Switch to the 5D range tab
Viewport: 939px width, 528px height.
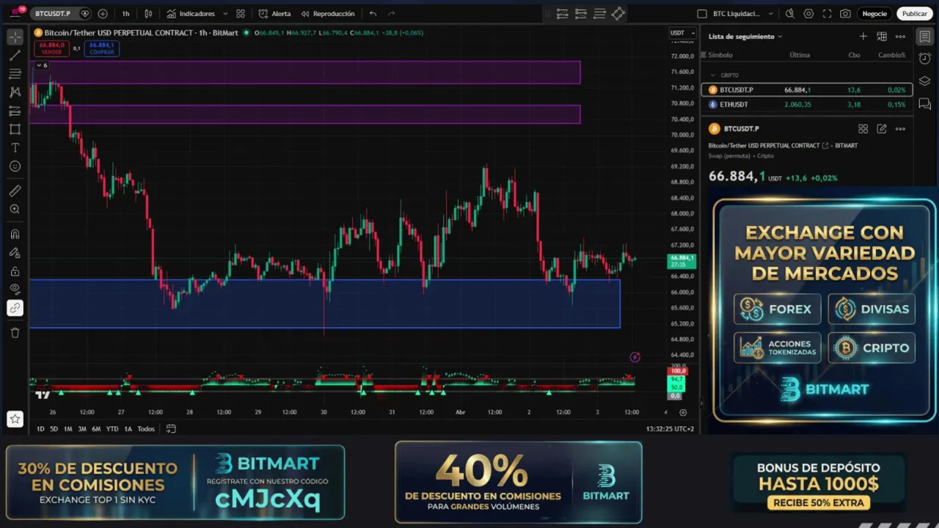(54, 429)
